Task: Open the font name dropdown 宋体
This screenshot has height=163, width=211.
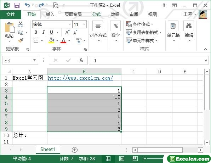Action: [70, 24]
